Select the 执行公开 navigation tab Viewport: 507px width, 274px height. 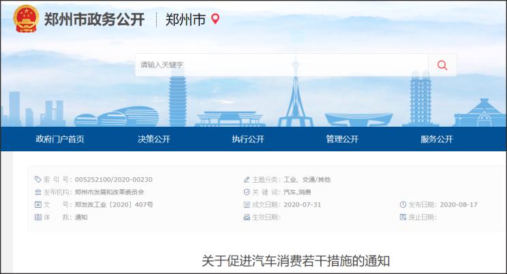(248, 139)
